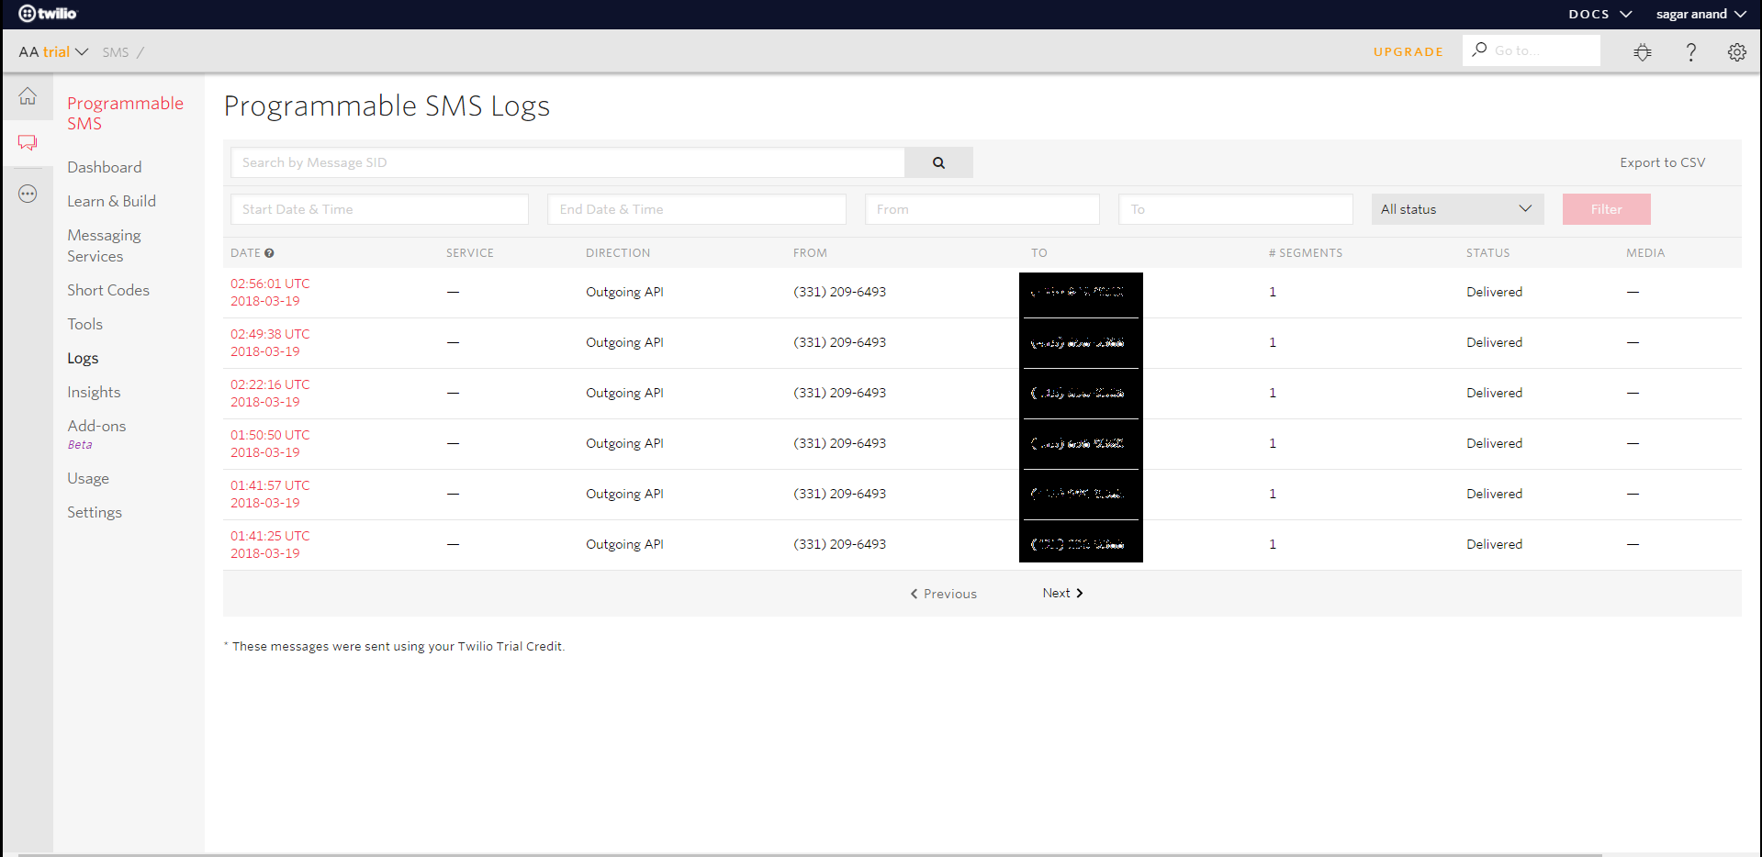Open Insights in the sidebar
Screen dimensions: 1762x857
coord(94,392)
